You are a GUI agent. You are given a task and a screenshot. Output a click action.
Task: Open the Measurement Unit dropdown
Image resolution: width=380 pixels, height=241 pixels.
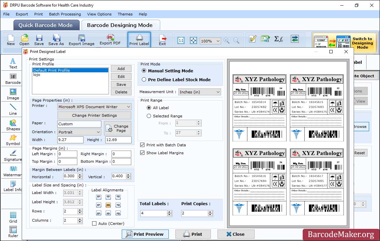tap(200, 92)
